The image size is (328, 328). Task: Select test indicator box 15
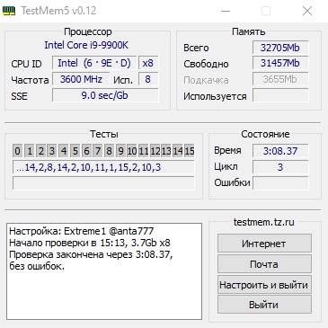tap(190, 151)
